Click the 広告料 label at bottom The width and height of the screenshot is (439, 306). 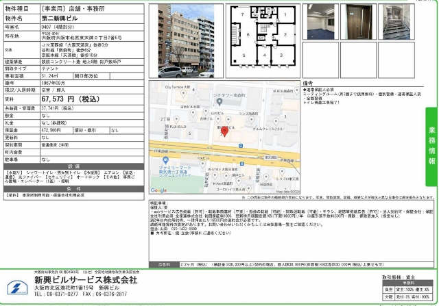[164, 263]
